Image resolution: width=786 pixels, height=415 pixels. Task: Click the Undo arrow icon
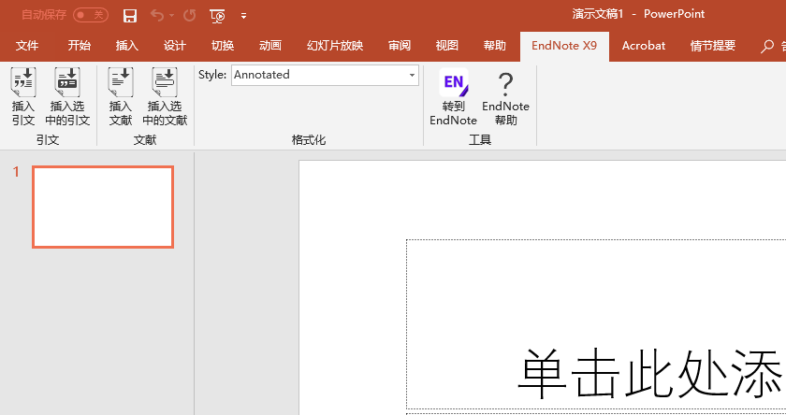[157, 16]
